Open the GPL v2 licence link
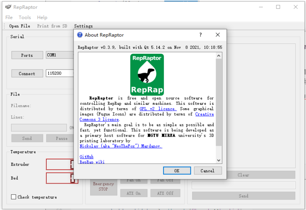This screenshot has height=210, width=306. (158, 109)
